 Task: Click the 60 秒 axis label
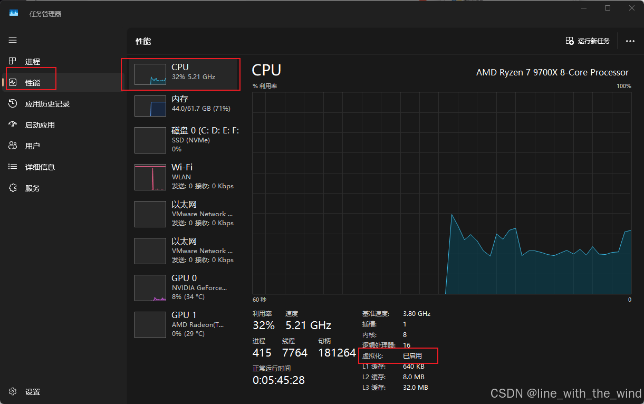coord(259,300)
